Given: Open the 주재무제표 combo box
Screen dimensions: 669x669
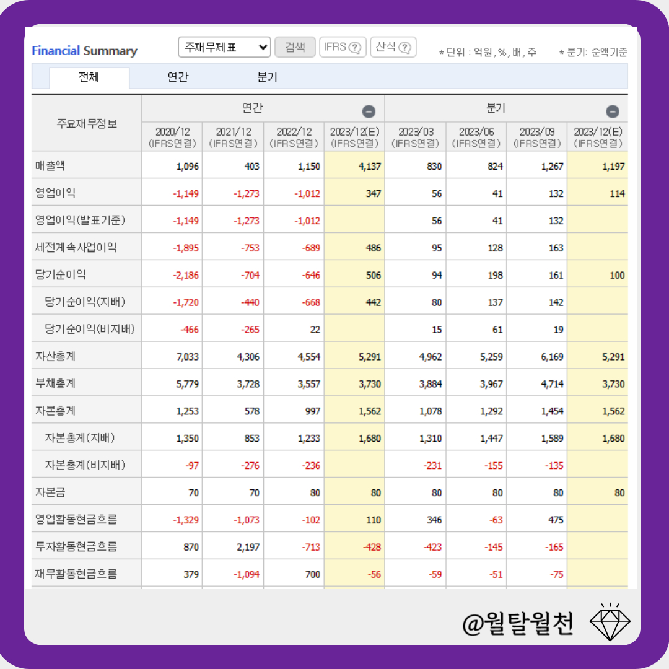Looking at the screenshot, I should pyautogui.click(x=224, y=46).
